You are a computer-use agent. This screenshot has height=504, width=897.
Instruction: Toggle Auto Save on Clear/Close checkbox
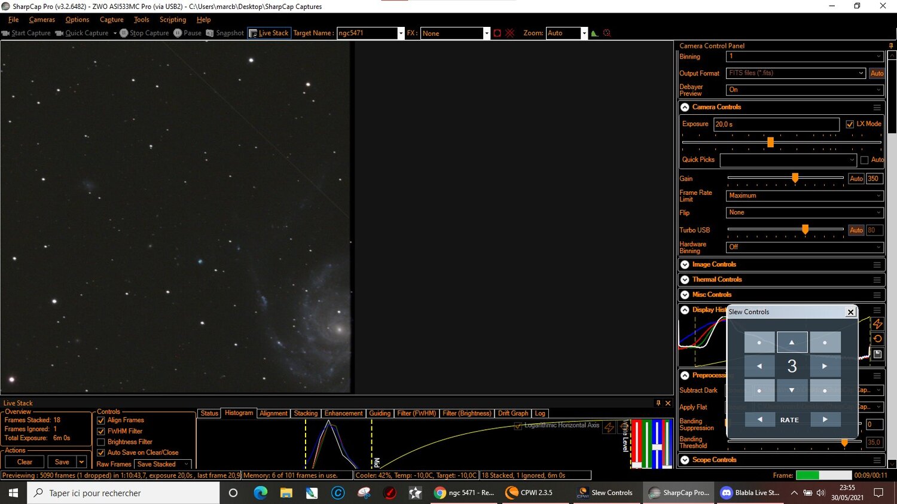(101, 453)
